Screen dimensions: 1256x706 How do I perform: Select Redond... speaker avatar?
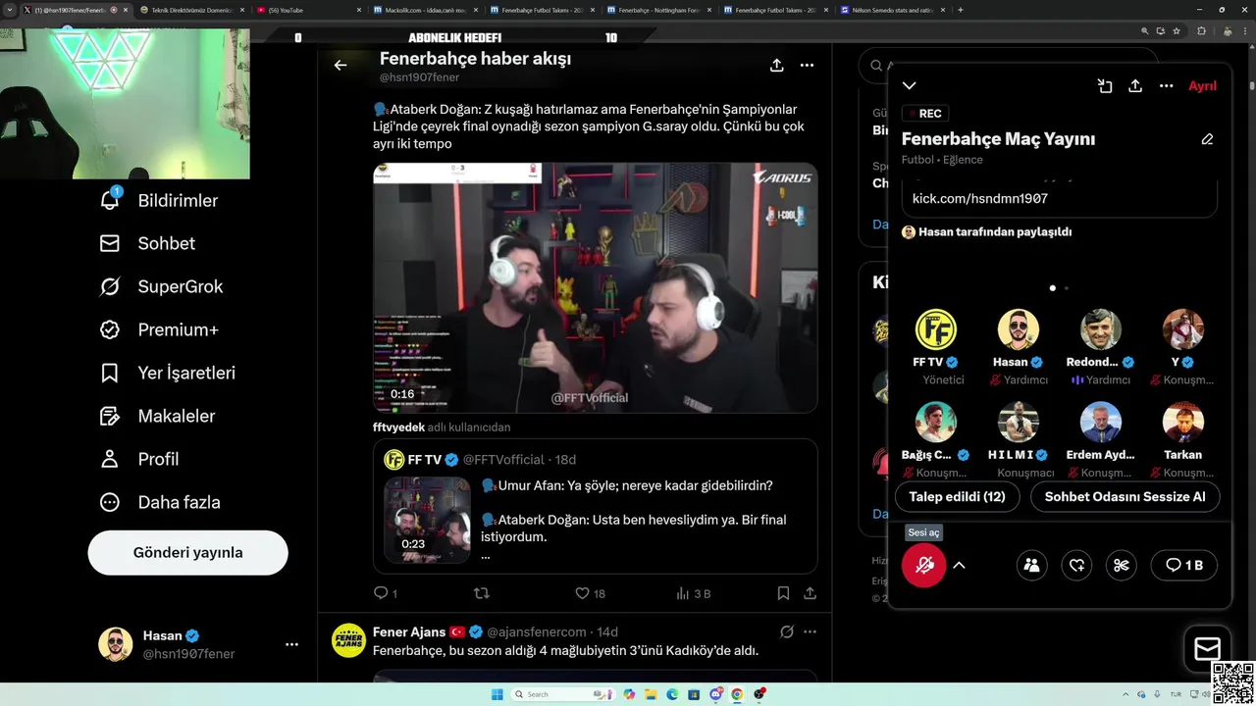tap(1101, 329)
